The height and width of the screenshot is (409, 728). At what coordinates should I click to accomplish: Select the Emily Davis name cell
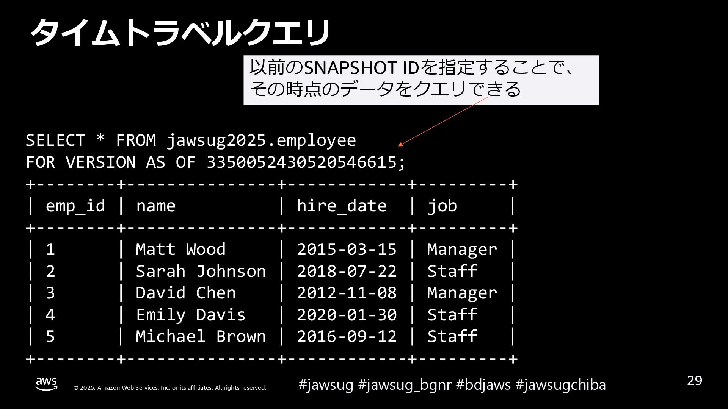190,315
